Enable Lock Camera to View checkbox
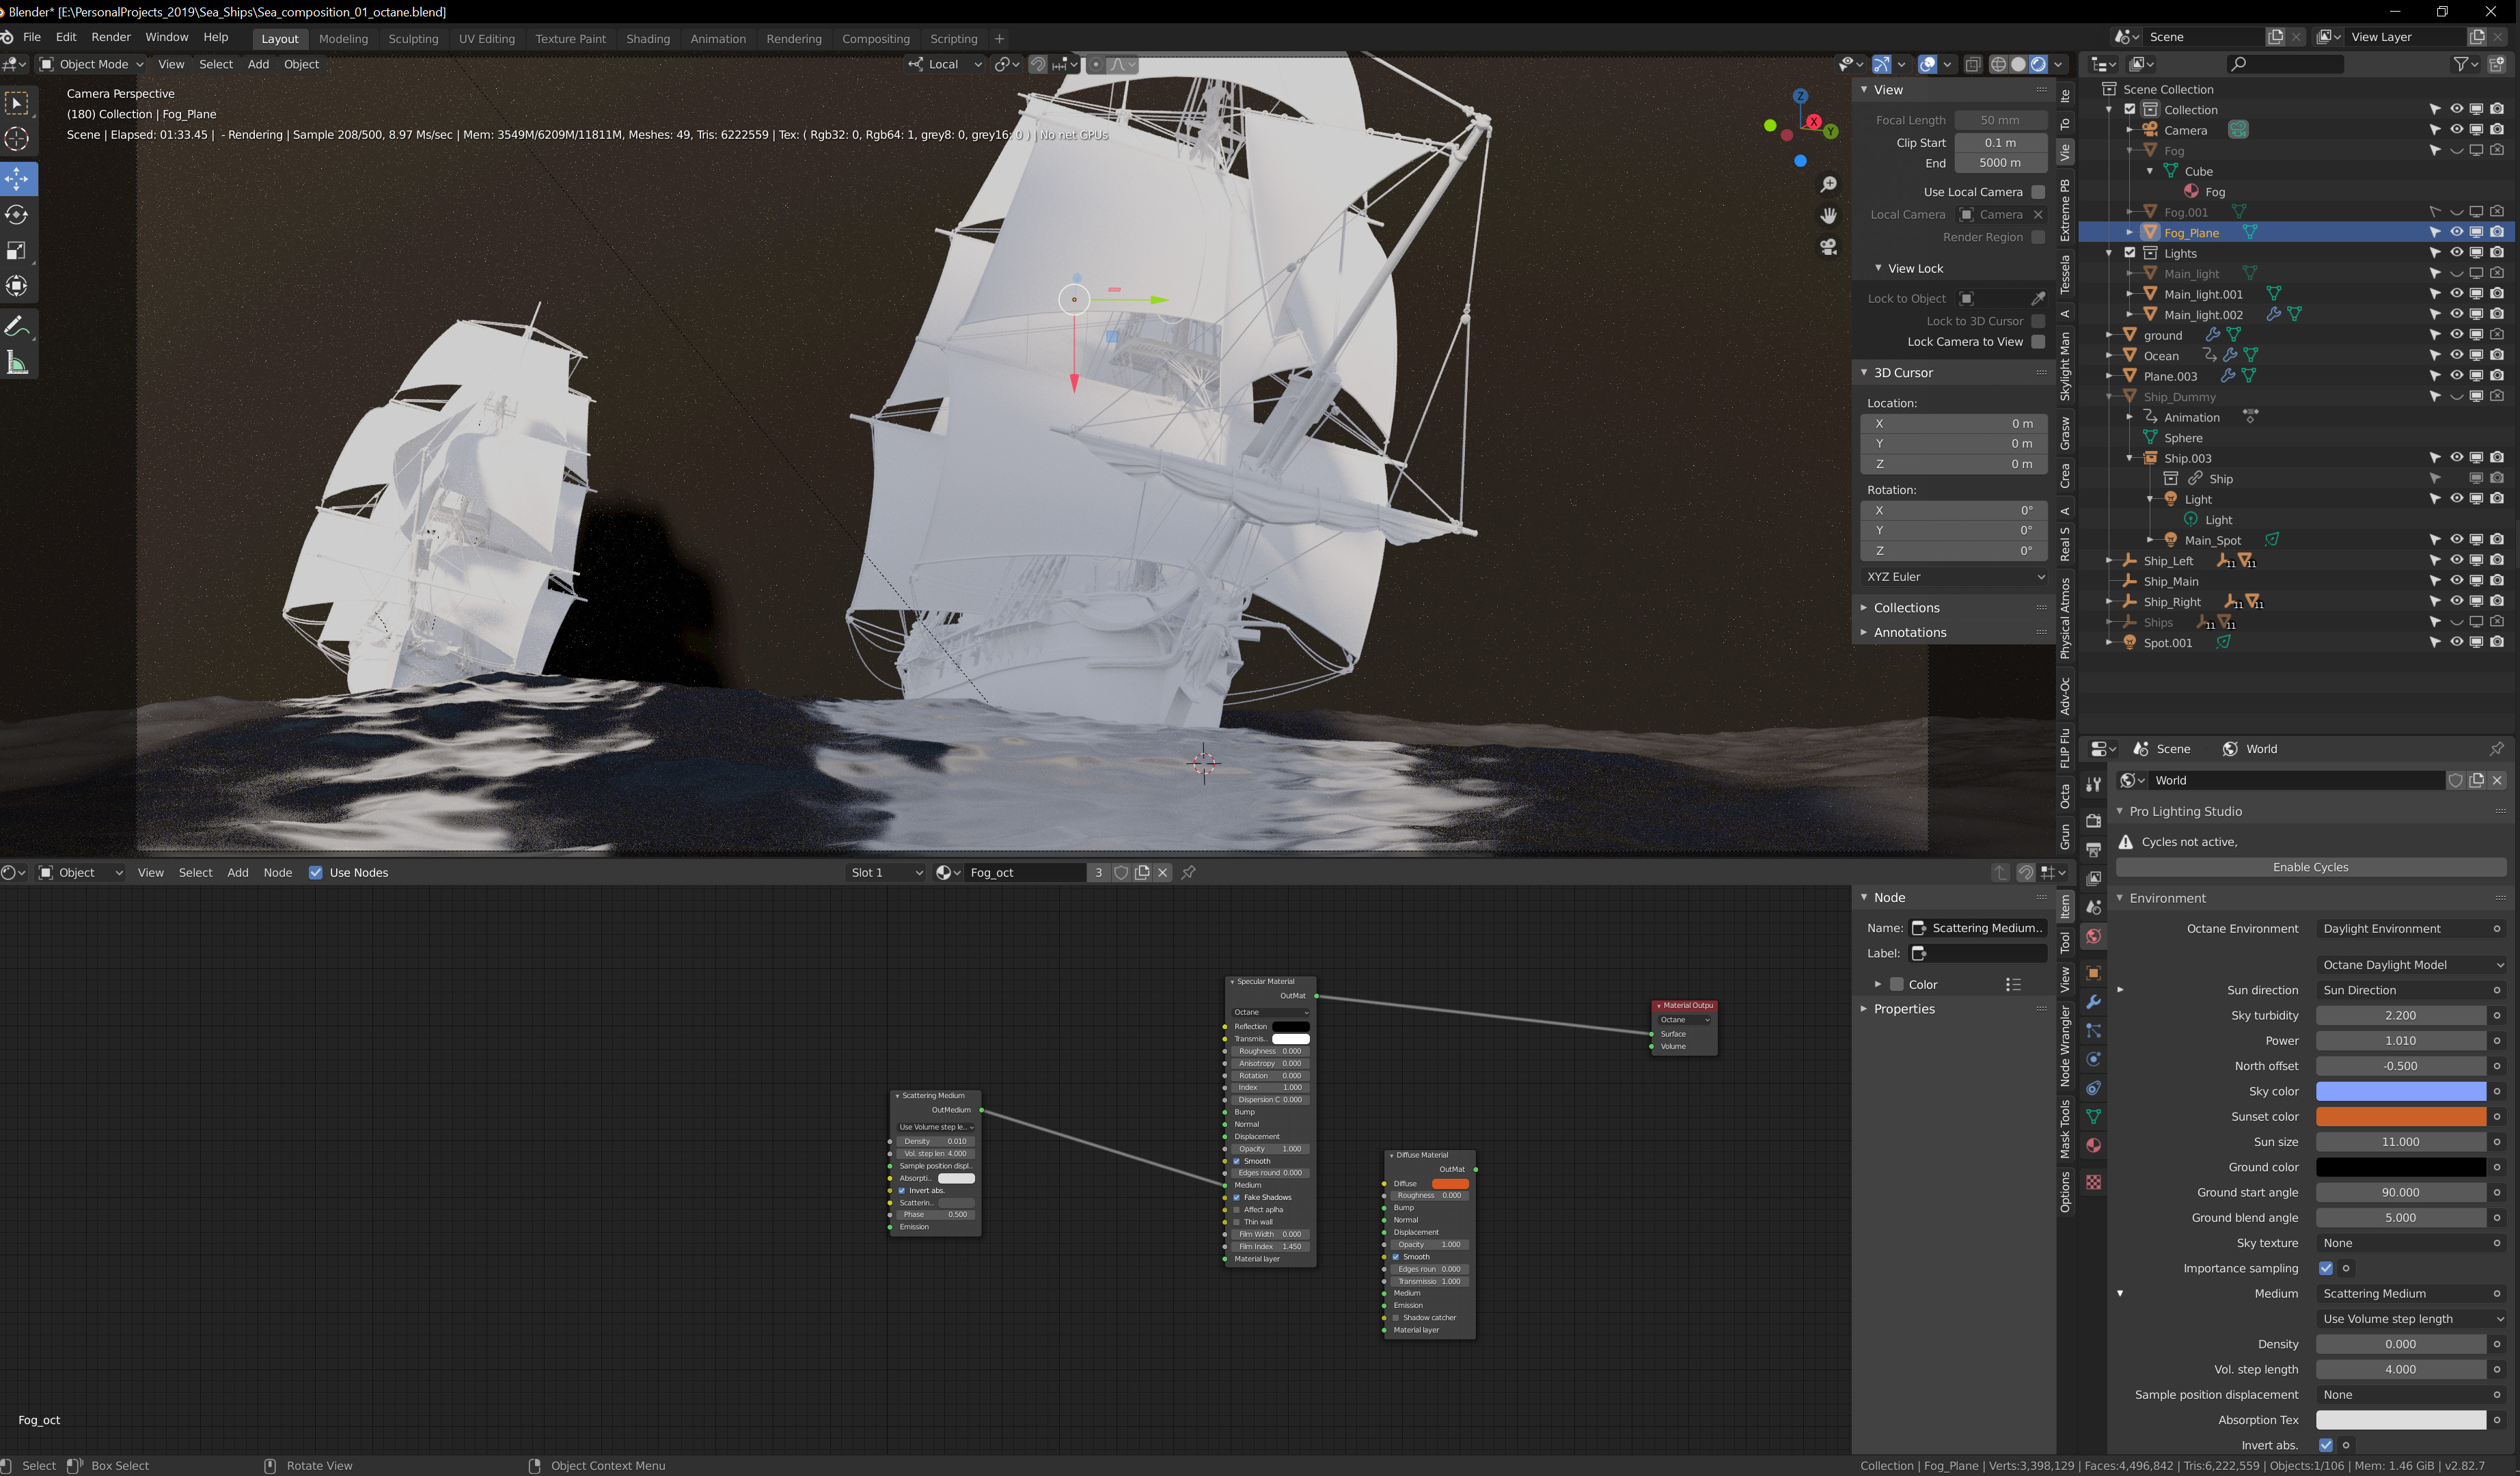 (x=2038, y=342)
